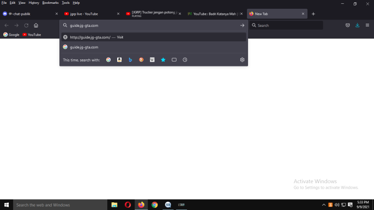This screenshot has height=210, width=374.
Task: Search this time with Google icon
Action: coord(108,60)
